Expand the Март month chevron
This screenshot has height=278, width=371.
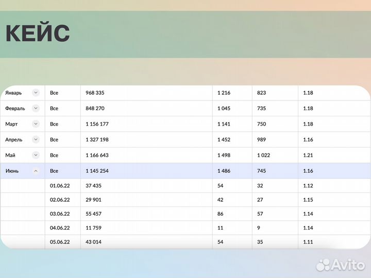click(x=36, y=124)
